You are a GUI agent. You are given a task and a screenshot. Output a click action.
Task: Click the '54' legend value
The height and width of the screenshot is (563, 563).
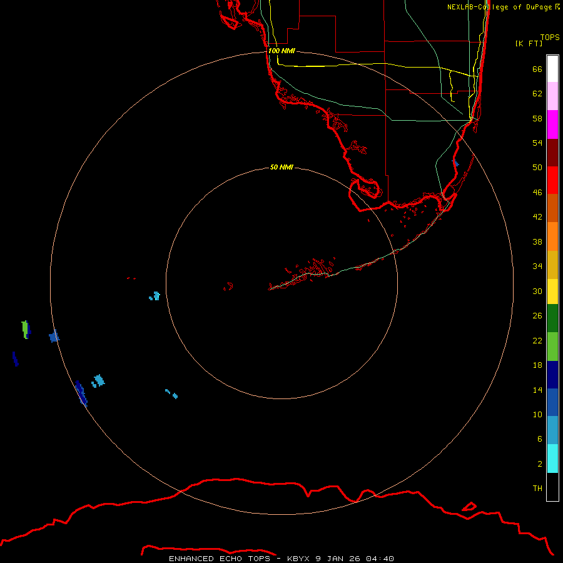point(537,143)
